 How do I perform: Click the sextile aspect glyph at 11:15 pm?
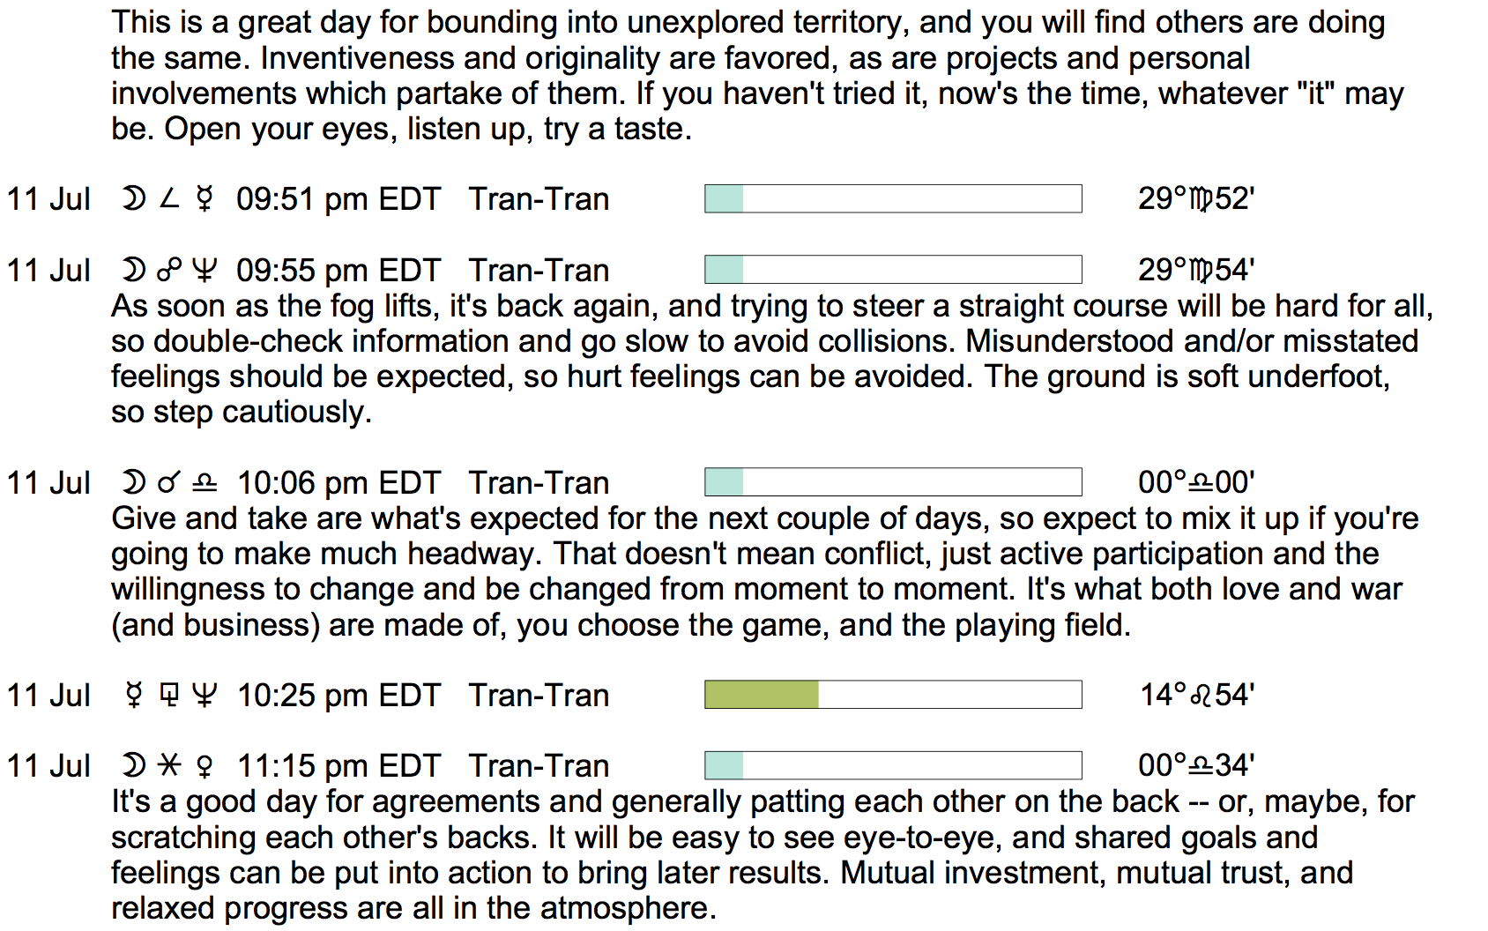[169, 766]
